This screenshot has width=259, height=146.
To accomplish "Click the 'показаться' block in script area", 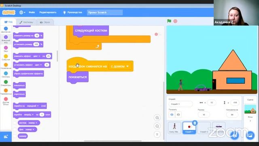I will pos(78,77).
